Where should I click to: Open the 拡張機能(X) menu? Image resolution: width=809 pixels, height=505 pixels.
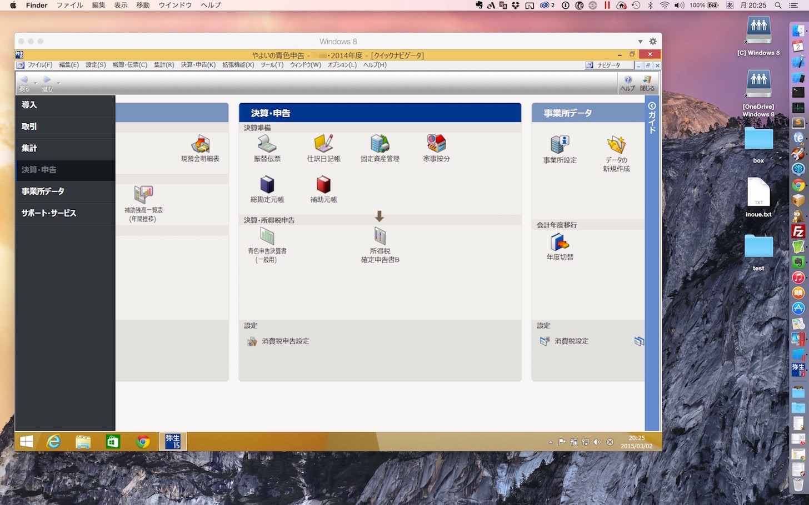238,65
